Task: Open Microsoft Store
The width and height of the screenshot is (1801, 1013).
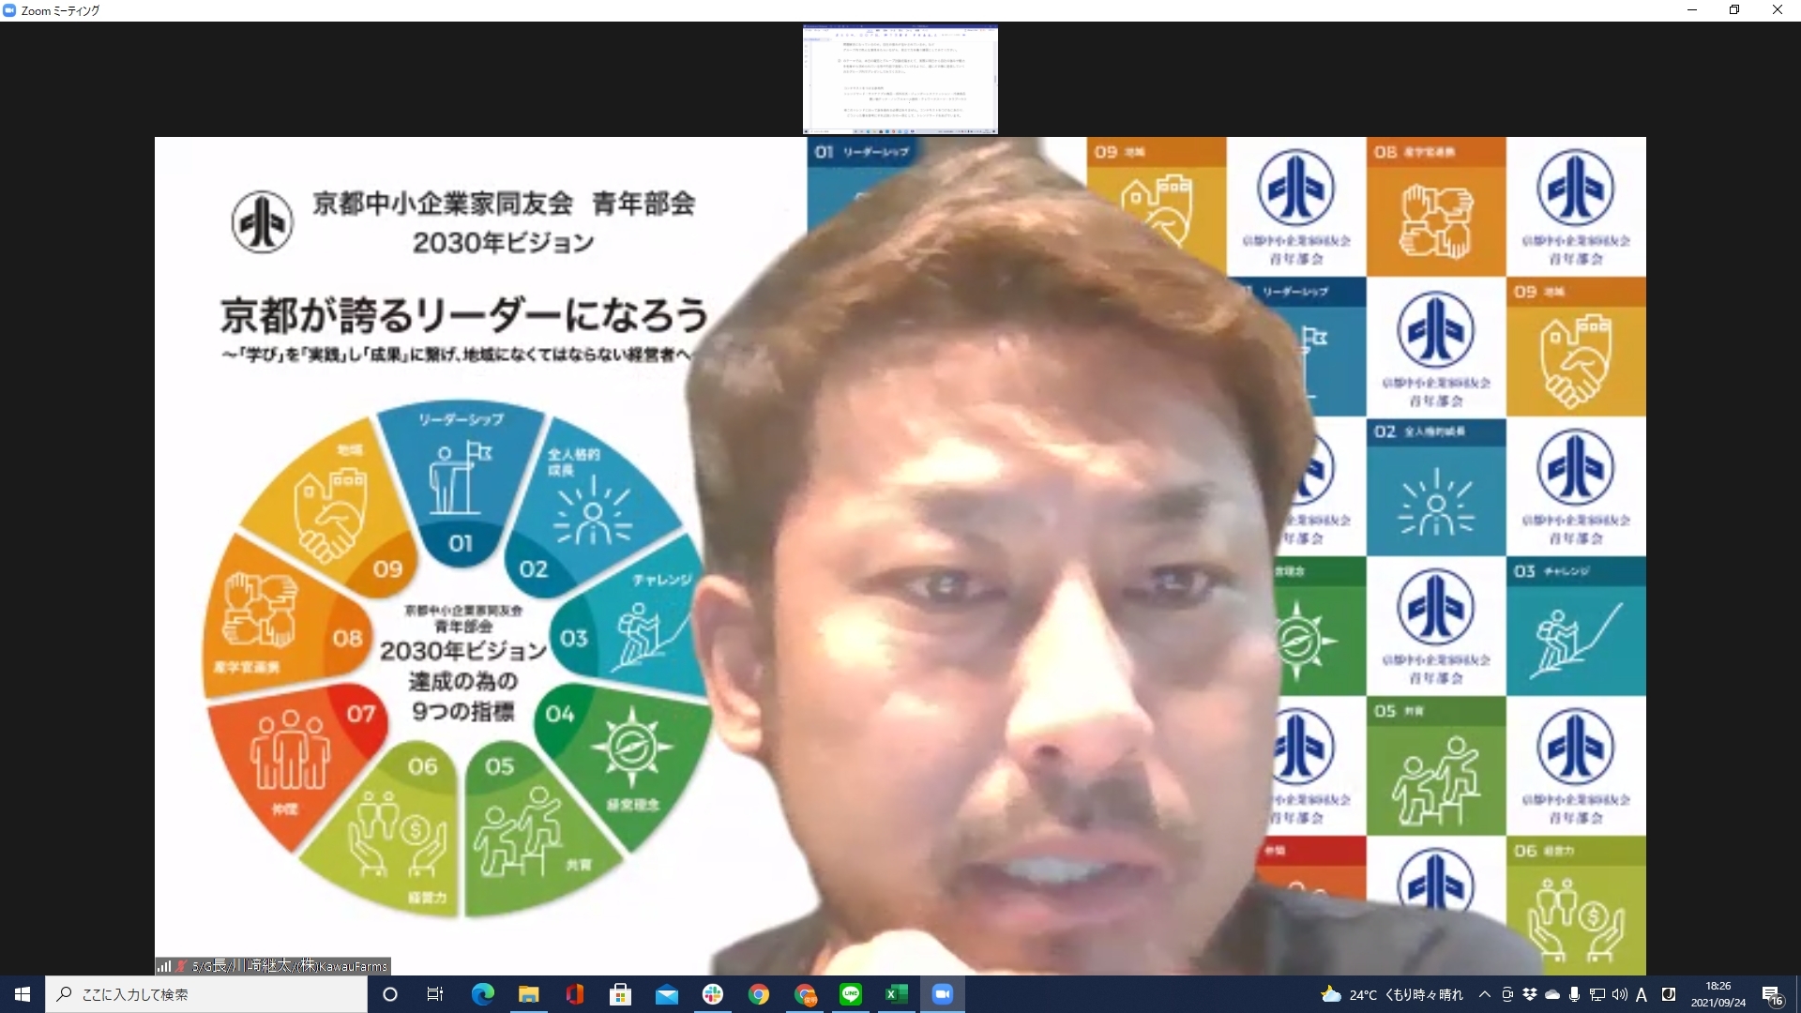Action: click(x=620, y=994)
